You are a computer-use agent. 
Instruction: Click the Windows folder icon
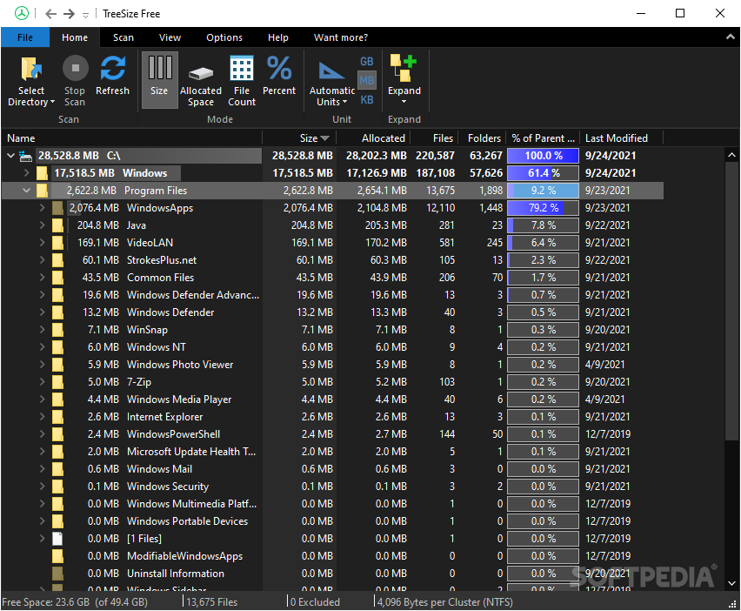coord(42,173)
